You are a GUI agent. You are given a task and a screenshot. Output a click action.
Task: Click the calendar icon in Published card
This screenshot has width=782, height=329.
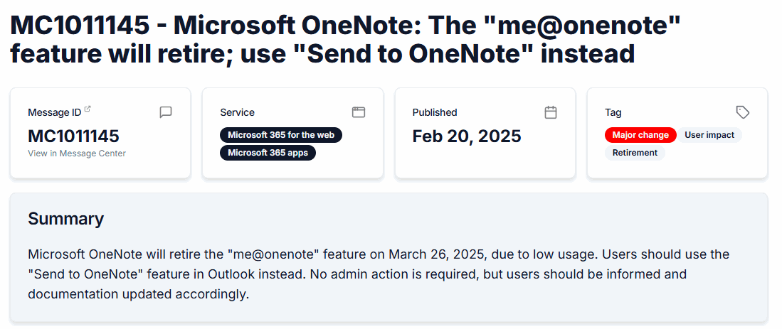[551, 112]
